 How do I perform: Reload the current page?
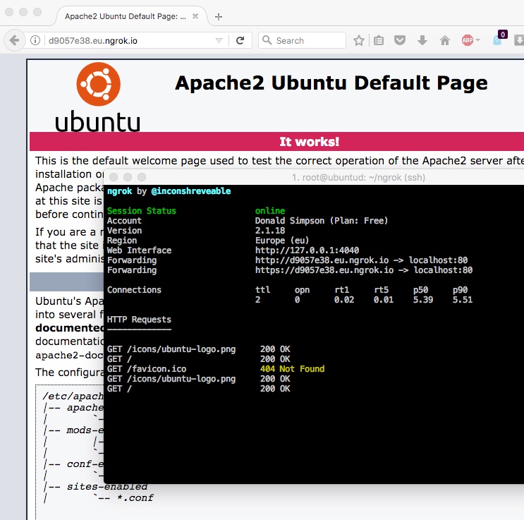(240, 41)
